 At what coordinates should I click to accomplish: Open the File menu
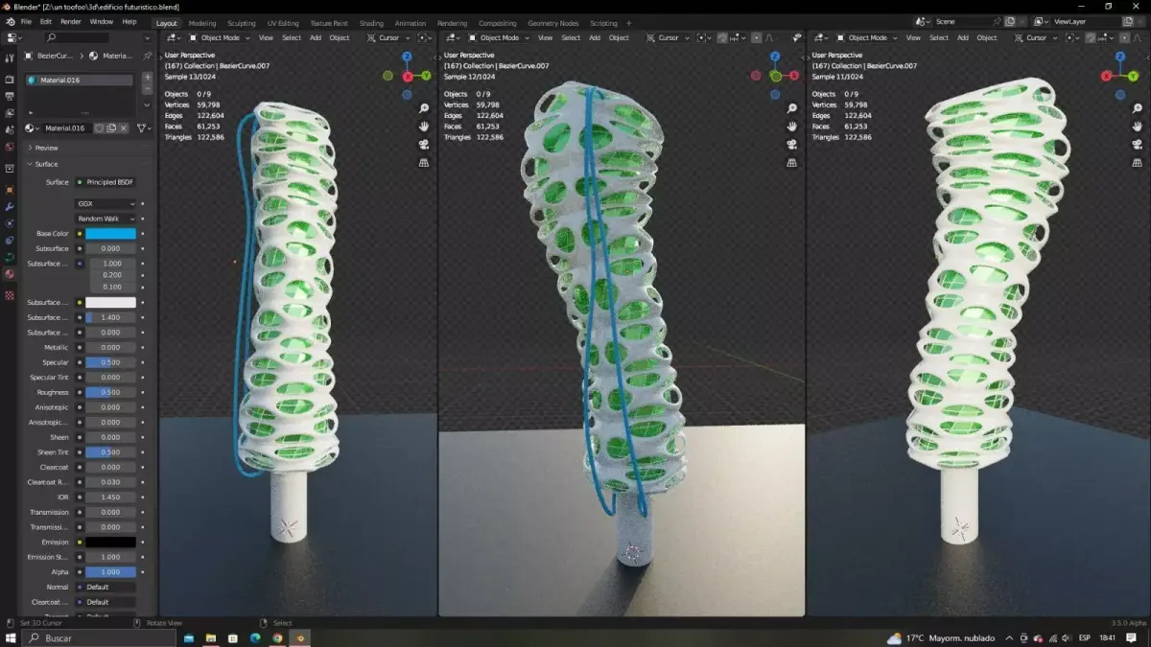coord(26,21)
